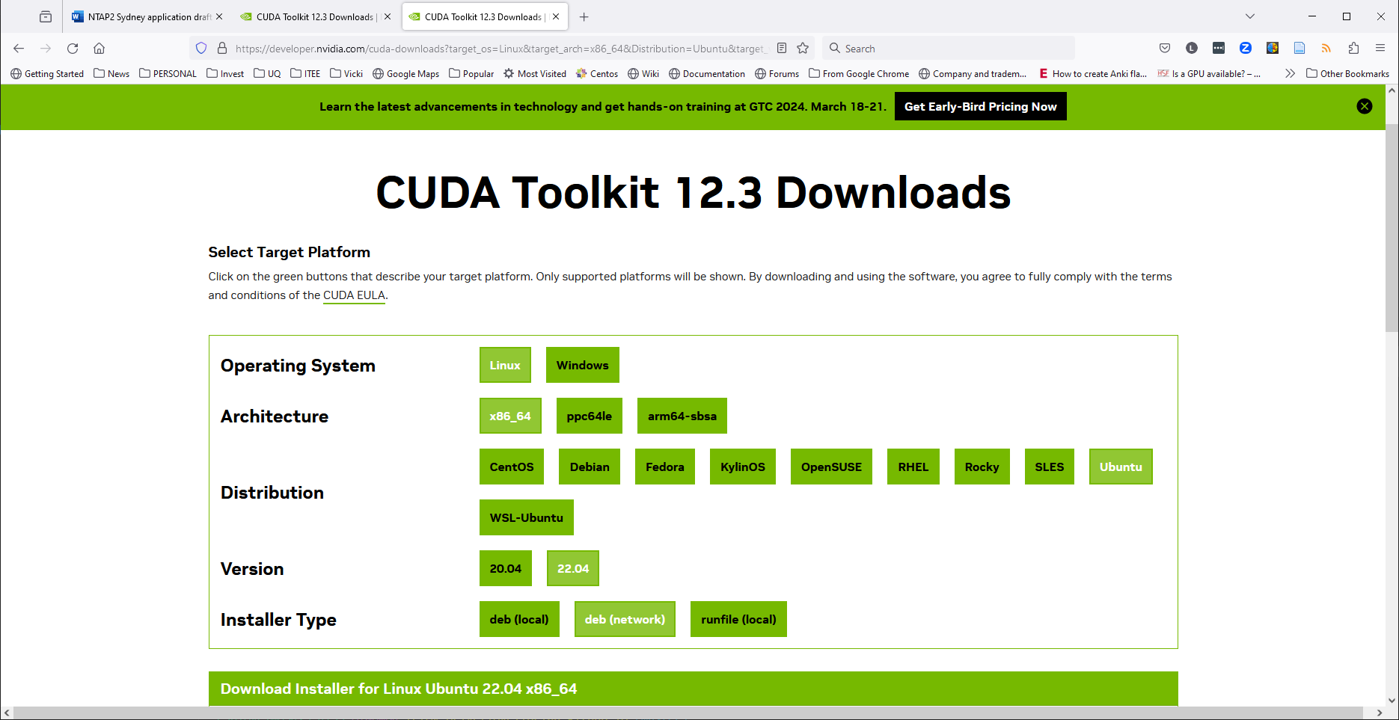
Task: Open the blue Z extension icon
Action: pos(1246,49)
